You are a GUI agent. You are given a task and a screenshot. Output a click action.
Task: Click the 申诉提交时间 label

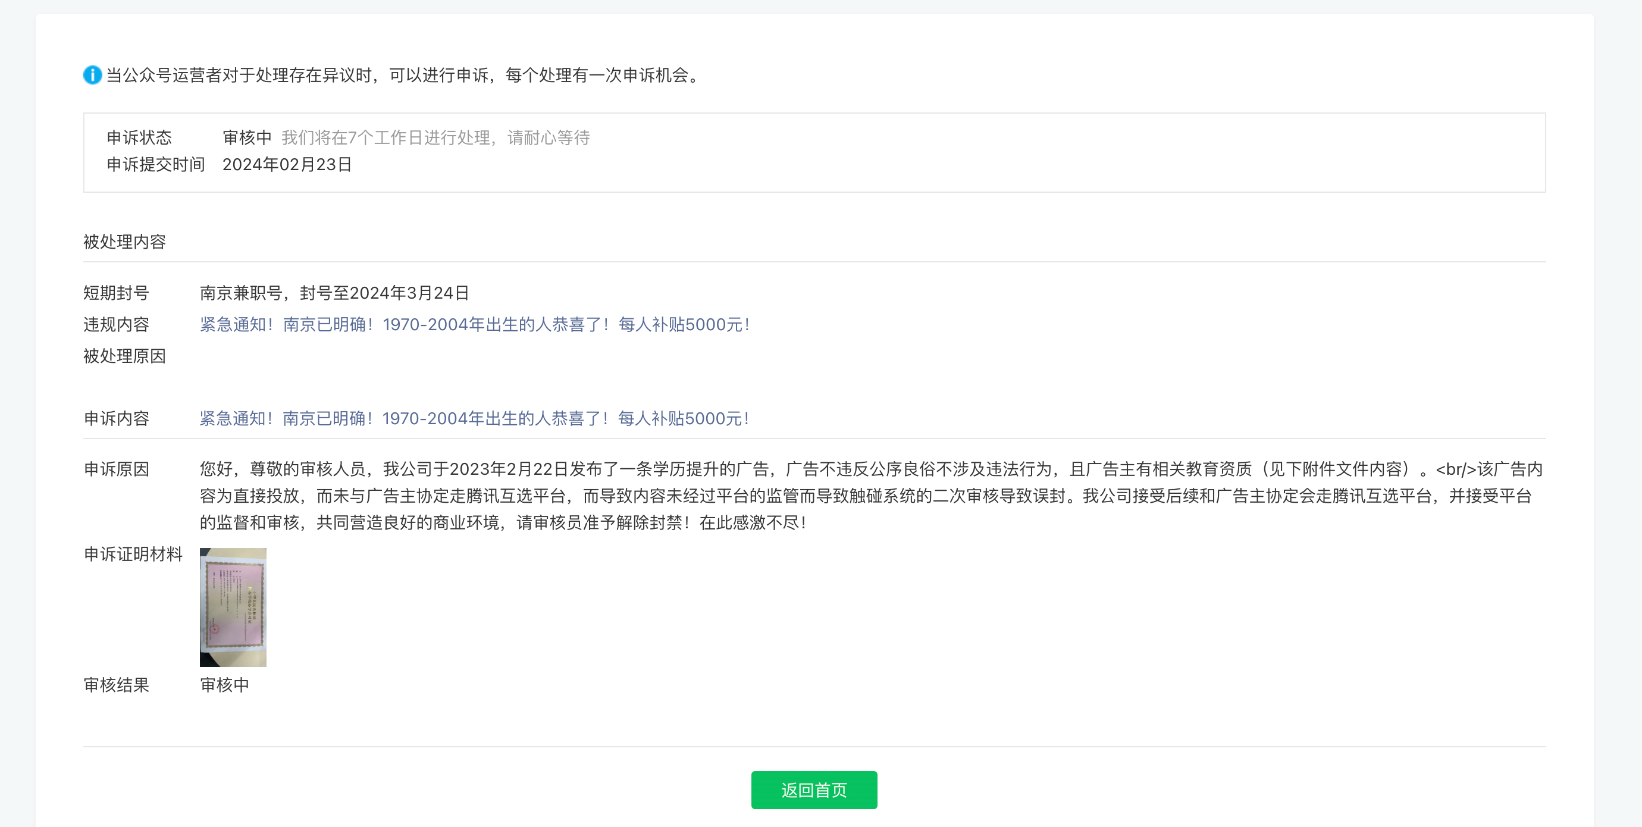click(155, 164)
